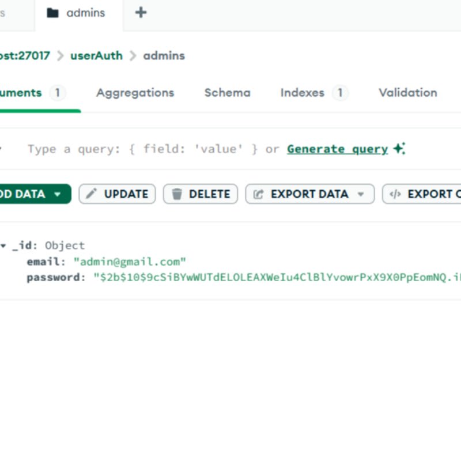Click the Delete button
461x461 pixels.
(201, 194)
